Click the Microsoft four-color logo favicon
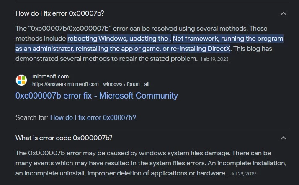 21,80
